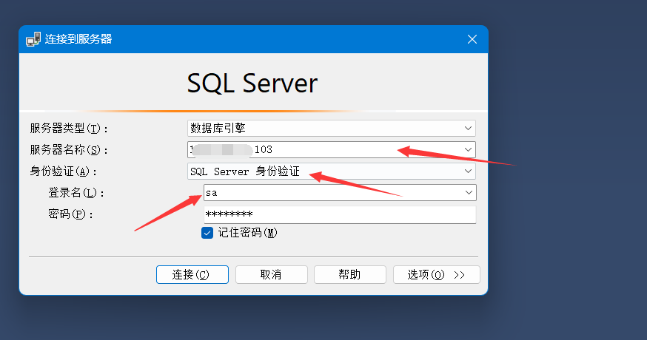This screenshot has width=647, height=340.
Task: Click inside the server name text box
Action: tap(326, 149)
